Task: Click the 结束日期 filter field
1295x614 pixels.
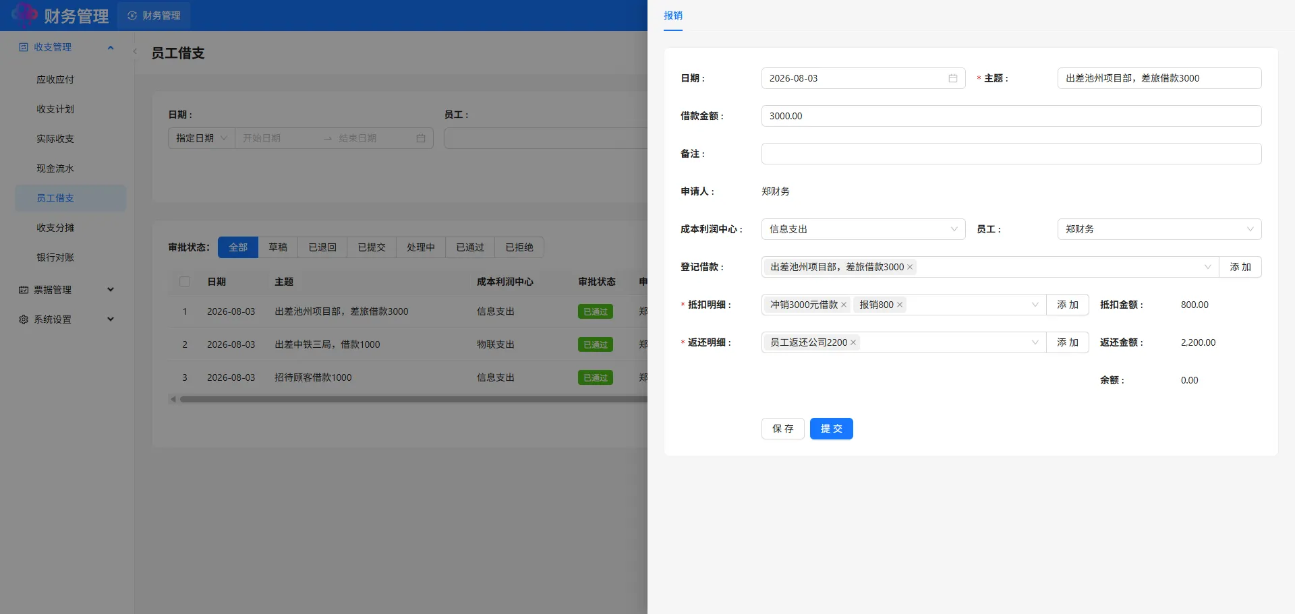Action: click(372, 138)
